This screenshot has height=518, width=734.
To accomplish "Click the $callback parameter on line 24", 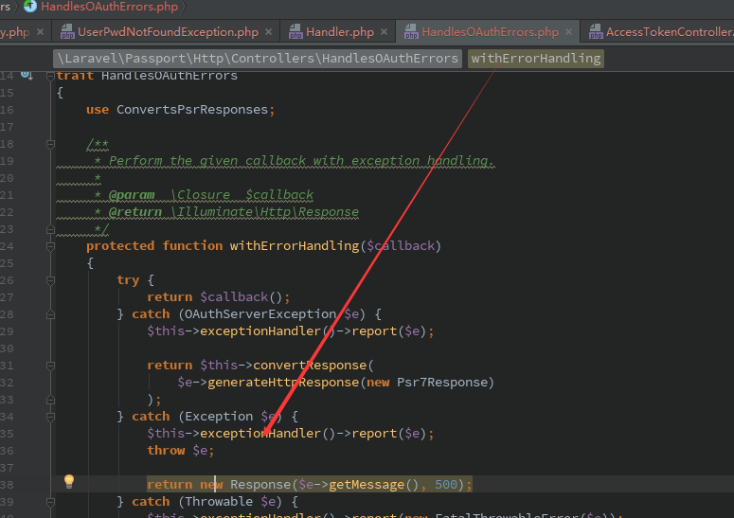I will click(401, 245).
